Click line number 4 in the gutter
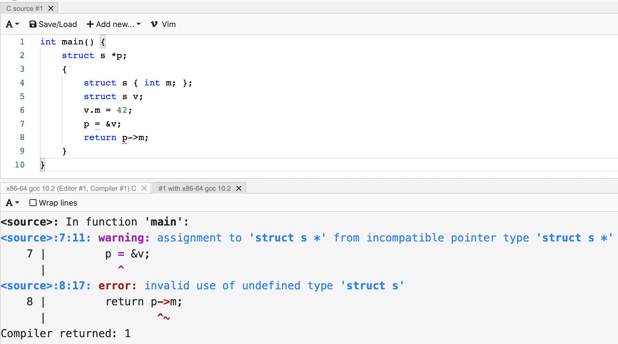Screen dimensions: 618x344 (x=22, y=83)
